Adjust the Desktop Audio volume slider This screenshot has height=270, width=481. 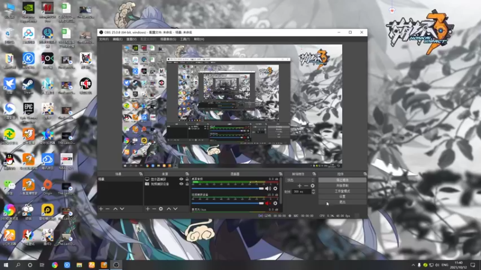click(x=228, y=188)
